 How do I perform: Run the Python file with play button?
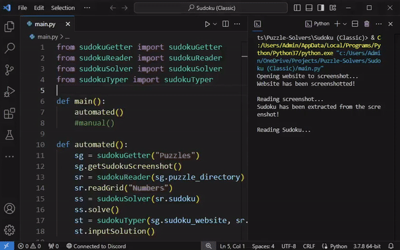[x=207, y=24]
